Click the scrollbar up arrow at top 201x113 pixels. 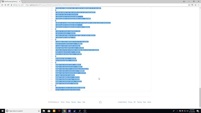pyautogui.click(x=200, y=8)
